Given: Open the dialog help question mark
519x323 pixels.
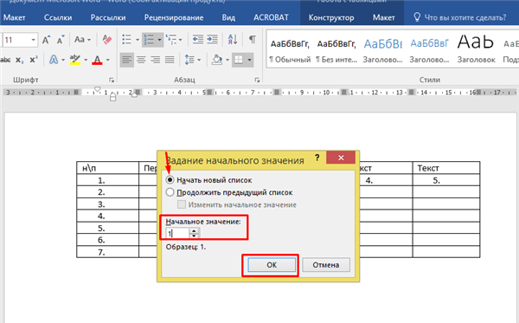Looking at the screenshot, I should click(x=317, y=158).
